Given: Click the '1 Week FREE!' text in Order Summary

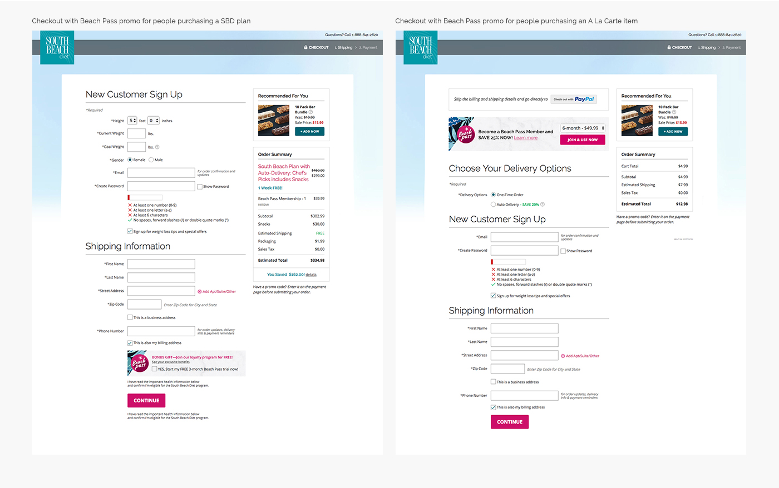Looking at the screenshot, I should coord(270,188).
